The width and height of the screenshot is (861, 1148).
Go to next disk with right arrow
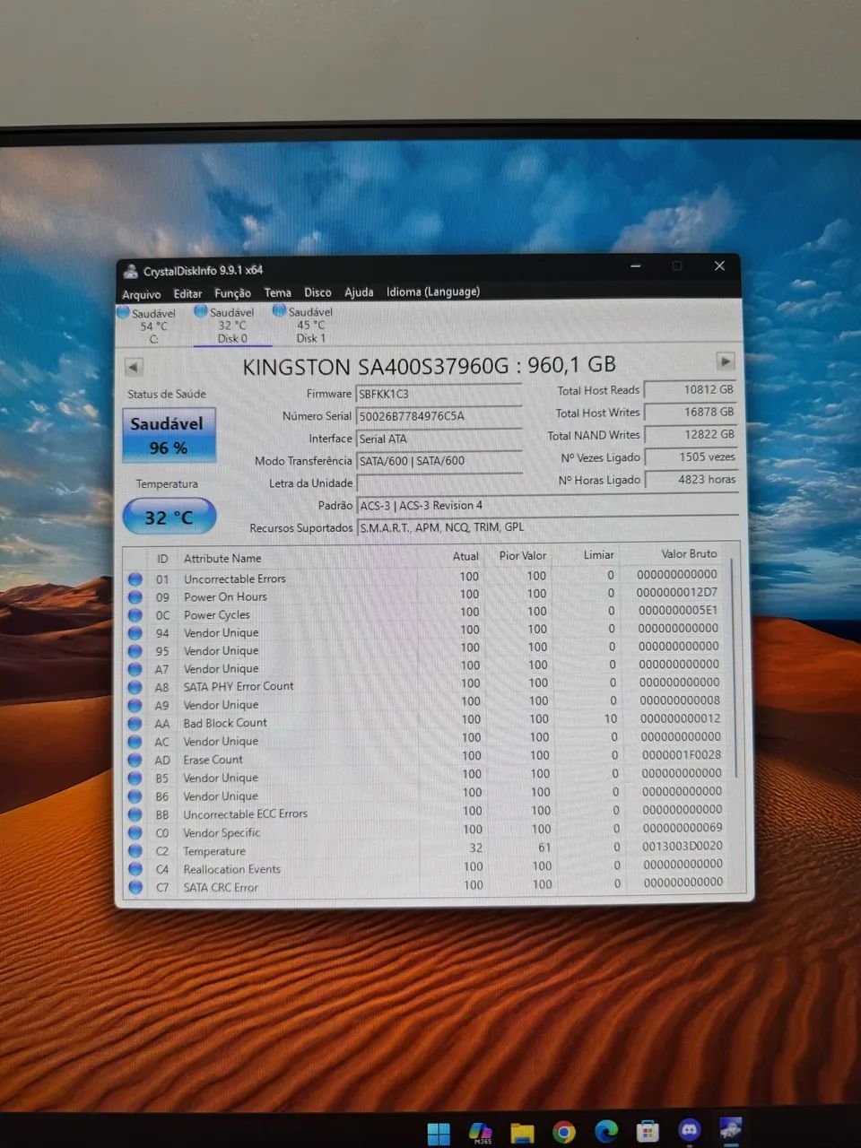726,361
